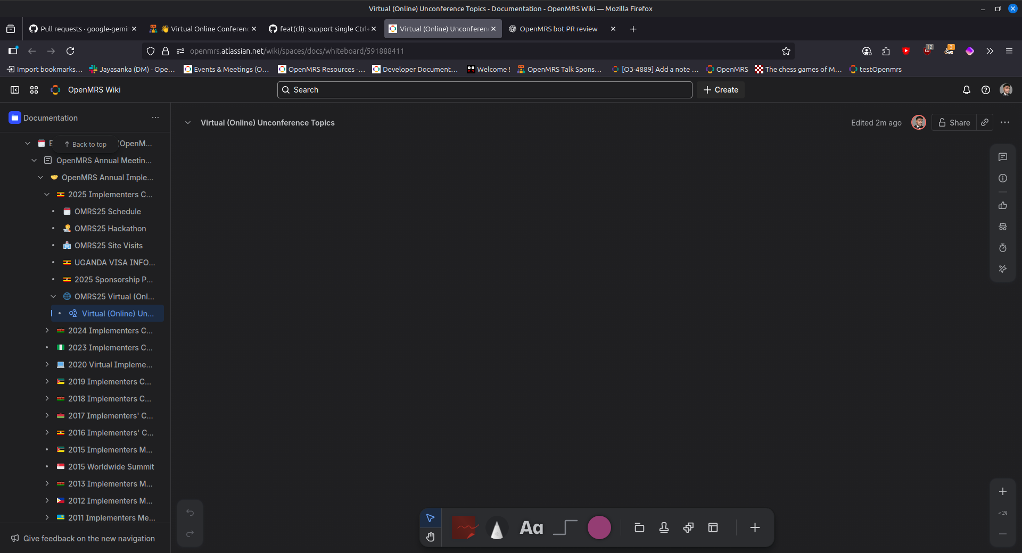
Task: Collapse the 2025 Implementers section
Action: coord(47,195)
